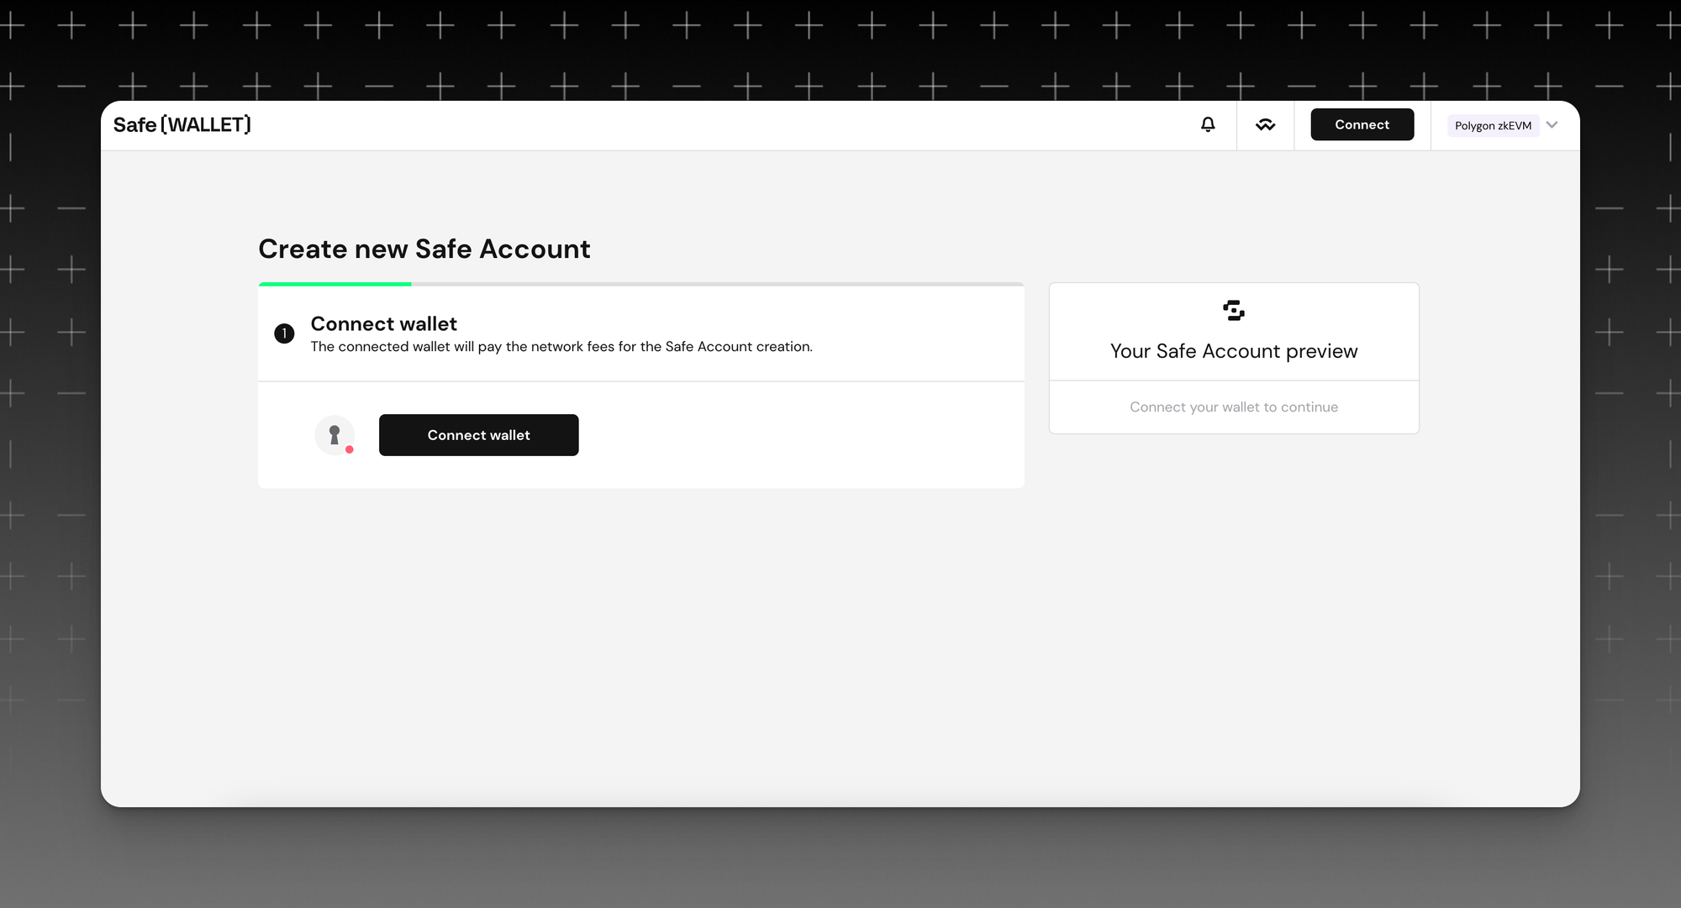Click the green filled progress bar segment
Image resolution: width=1681 pixels, height=908 pixels.
pyautogui.click(x=335, y=284)
